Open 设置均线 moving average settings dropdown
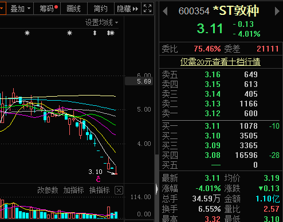The height and width of the screenshot is (222, 283). click(101, 23)
